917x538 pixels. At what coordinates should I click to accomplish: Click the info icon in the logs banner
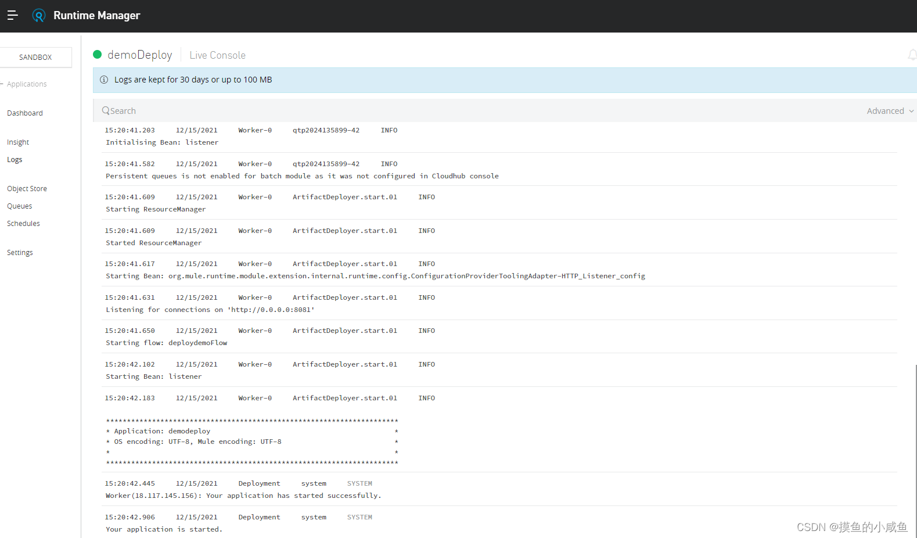(104, 80)
